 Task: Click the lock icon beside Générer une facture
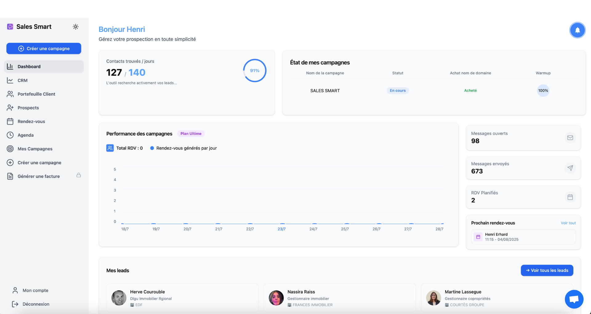[79, 175]
